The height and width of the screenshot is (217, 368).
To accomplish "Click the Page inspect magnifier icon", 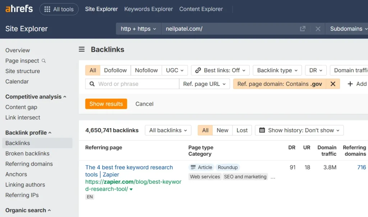I will click(x=43, y=61).
